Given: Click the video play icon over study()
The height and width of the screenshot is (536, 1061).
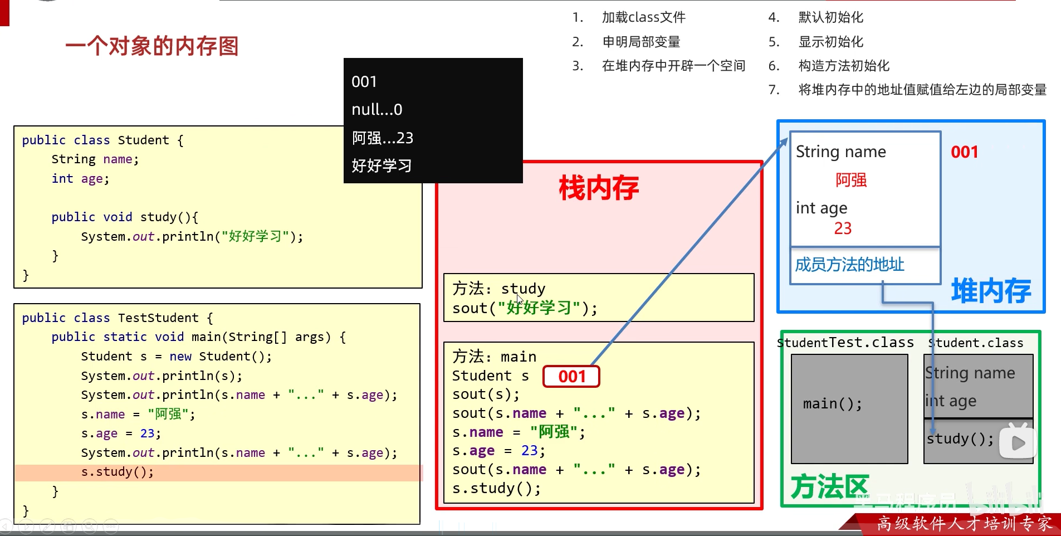Looking at the screenshot, I should click(x=1017, y=442).
